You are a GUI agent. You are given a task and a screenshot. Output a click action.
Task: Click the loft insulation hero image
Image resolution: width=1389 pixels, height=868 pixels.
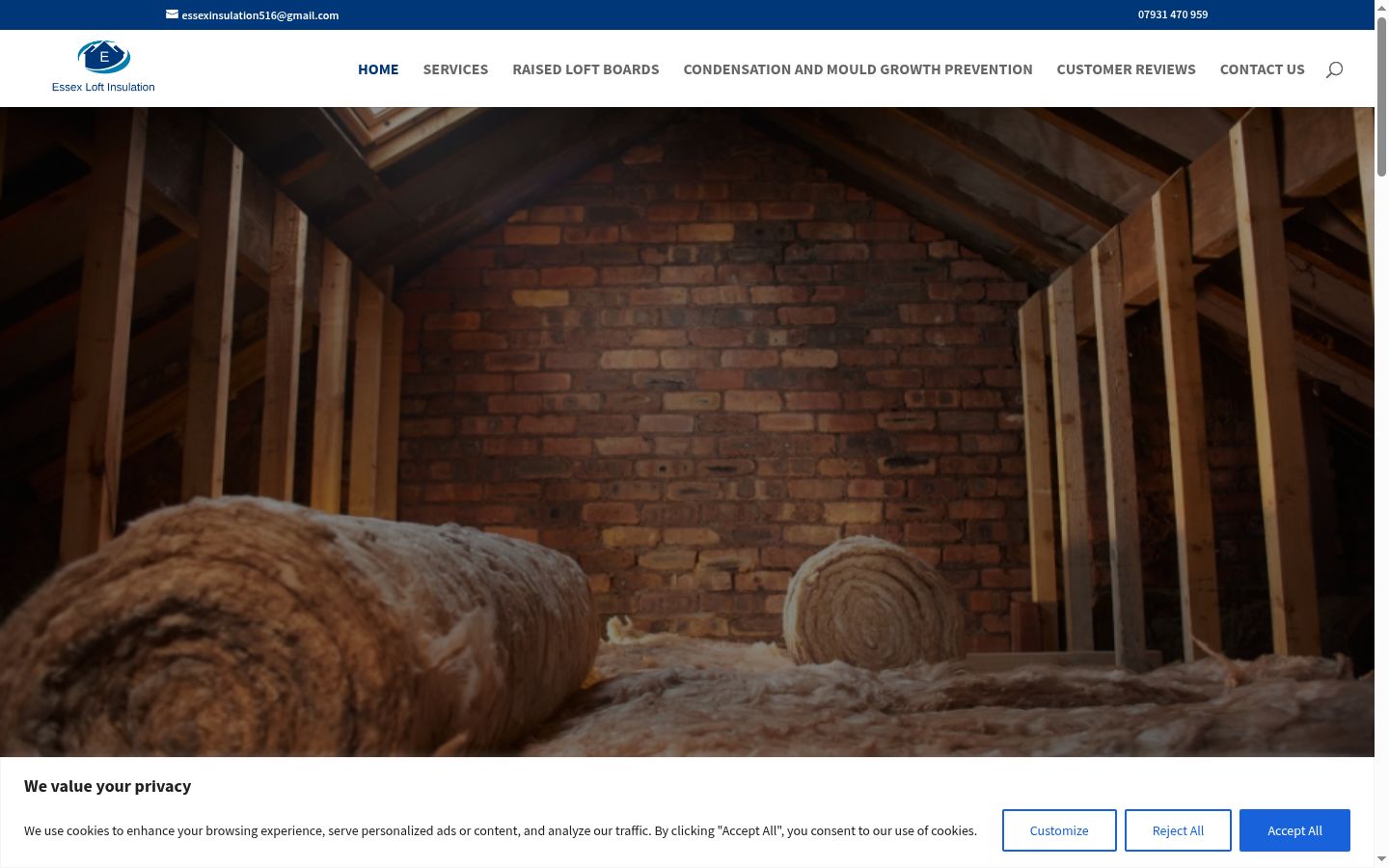[687, 432]
